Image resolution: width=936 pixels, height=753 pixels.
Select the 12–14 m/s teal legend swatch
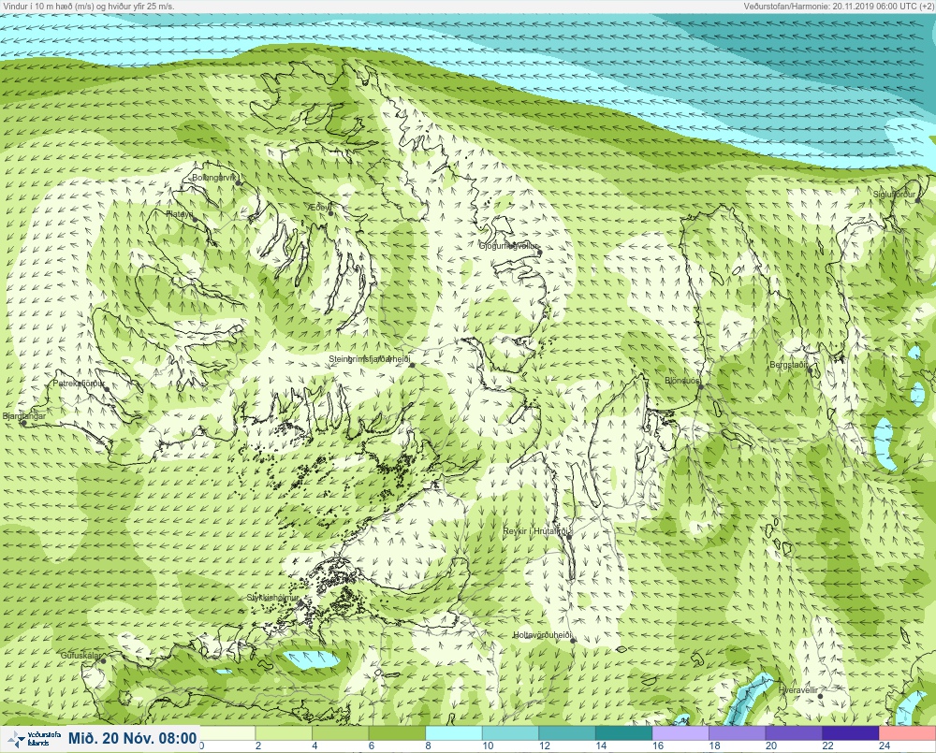(567, 732)
